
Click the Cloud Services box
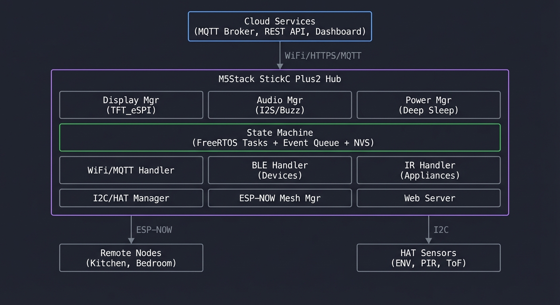[280, 26]
